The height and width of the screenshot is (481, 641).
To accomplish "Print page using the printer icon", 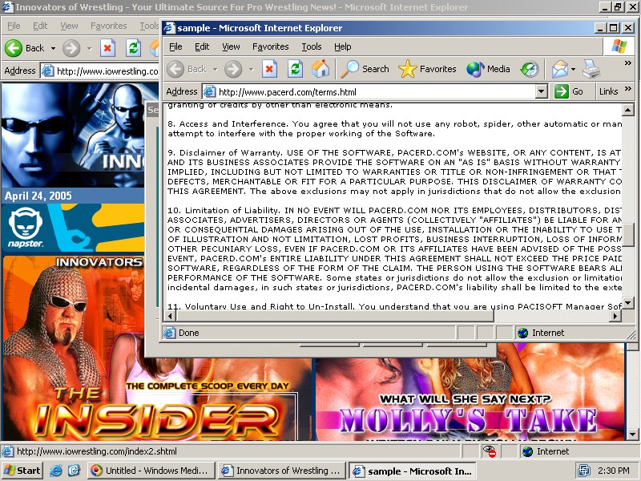I will (591, 69).
